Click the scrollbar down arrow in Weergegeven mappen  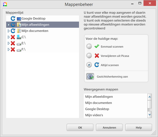pyautogui.click(x=150, y=115)
